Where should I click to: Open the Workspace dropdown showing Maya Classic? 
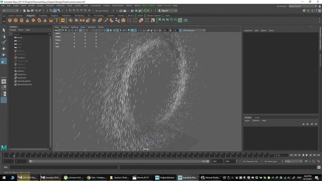(303, 6)
